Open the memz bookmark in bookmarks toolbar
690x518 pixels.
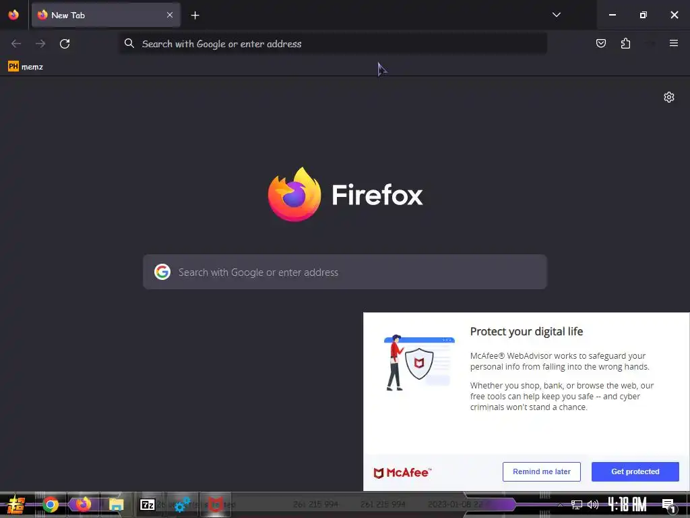(x=26, y=67)
